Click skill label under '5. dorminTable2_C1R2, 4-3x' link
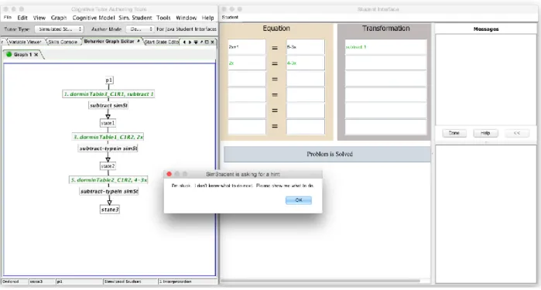The height and width of the screenshot is (290, 541). 109,191
